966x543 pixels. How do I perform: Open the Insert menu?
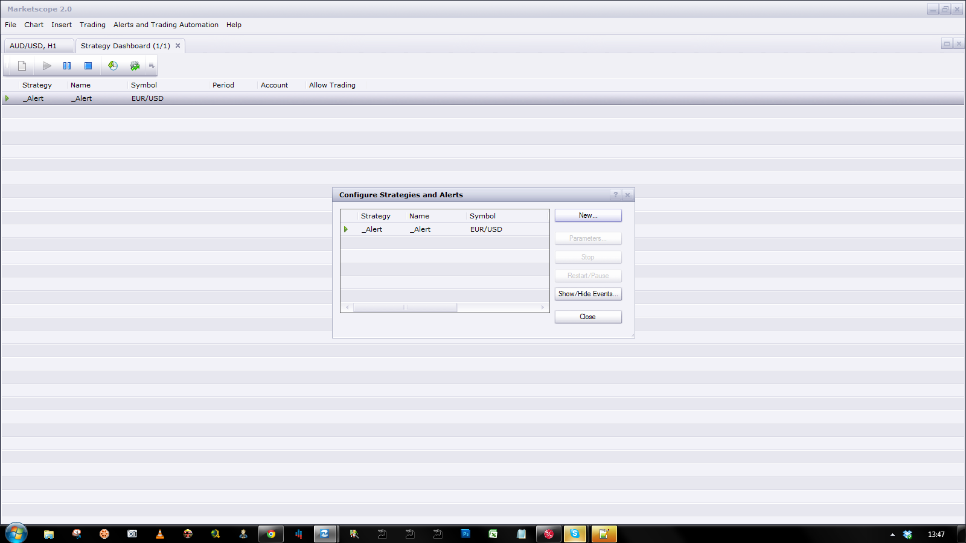[62, 25]
